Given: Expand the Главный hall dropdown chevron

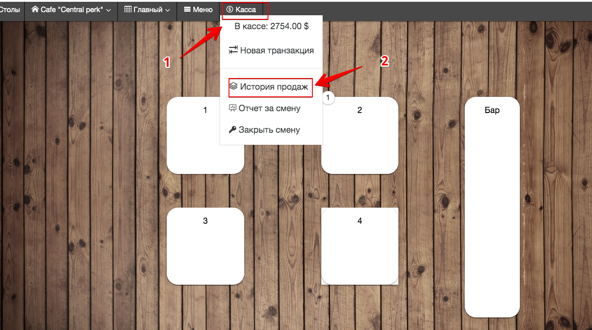Looking at the screenshot, I should coord(168,10).
